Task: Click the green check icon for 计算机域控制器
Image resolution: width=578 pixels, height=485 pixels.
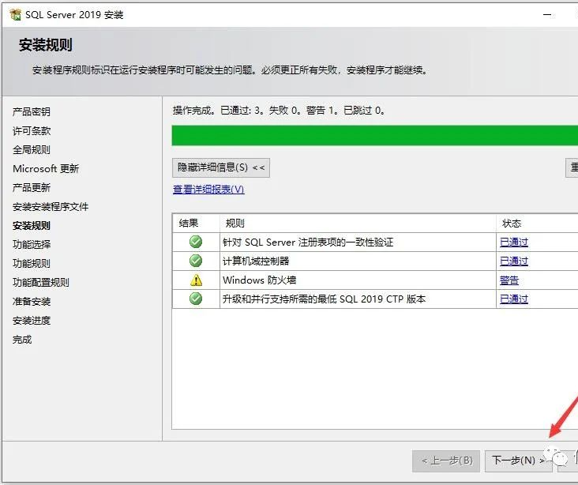Action: tap(196, 261)
